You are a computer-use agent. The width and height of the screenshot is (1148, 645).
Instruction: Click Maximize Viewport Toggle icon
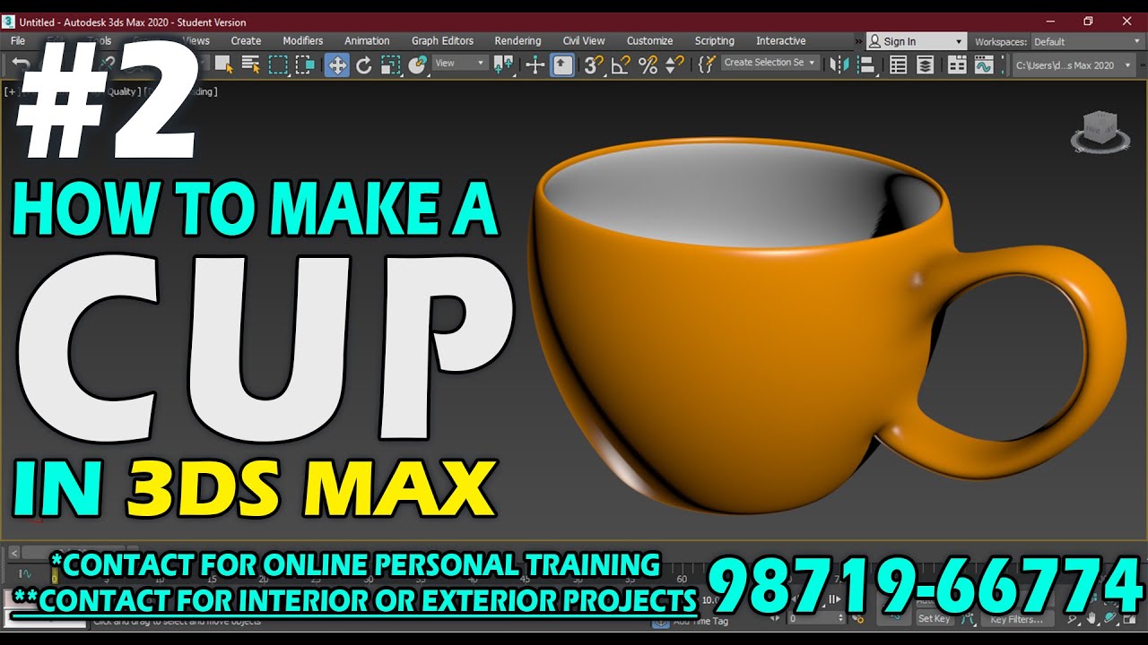1130,617
